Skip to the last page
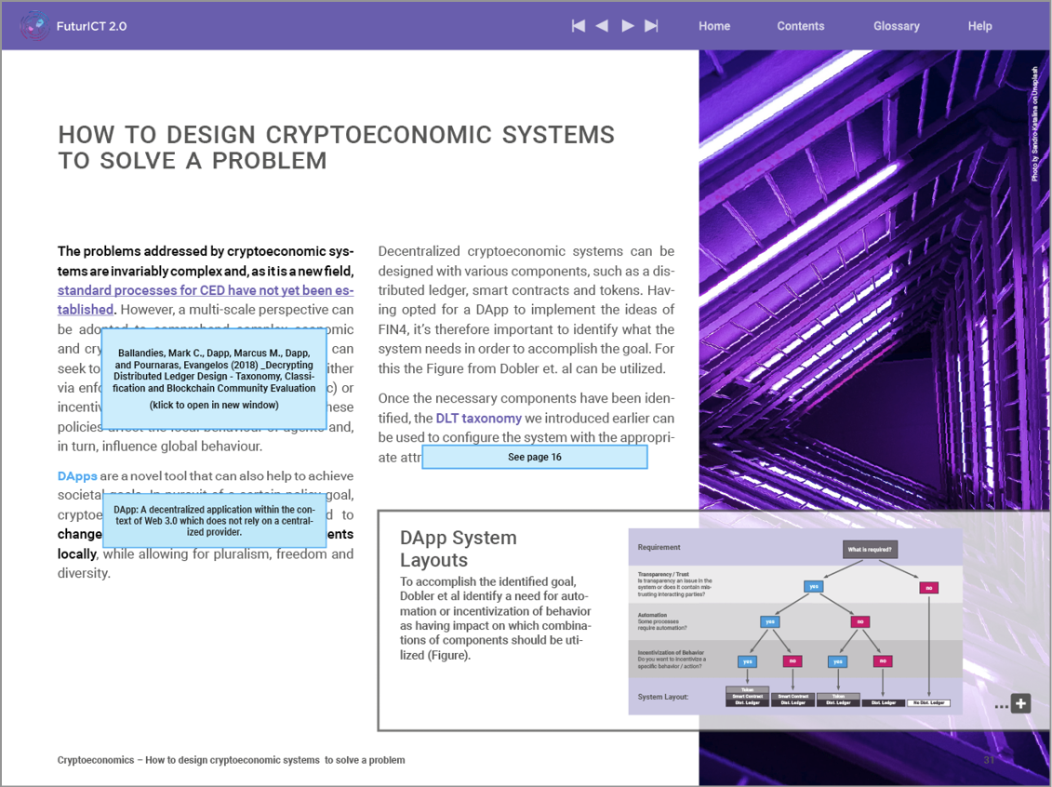Image resolution: width=1052 pixels, height=787 pixels. [x=652, y=26]
